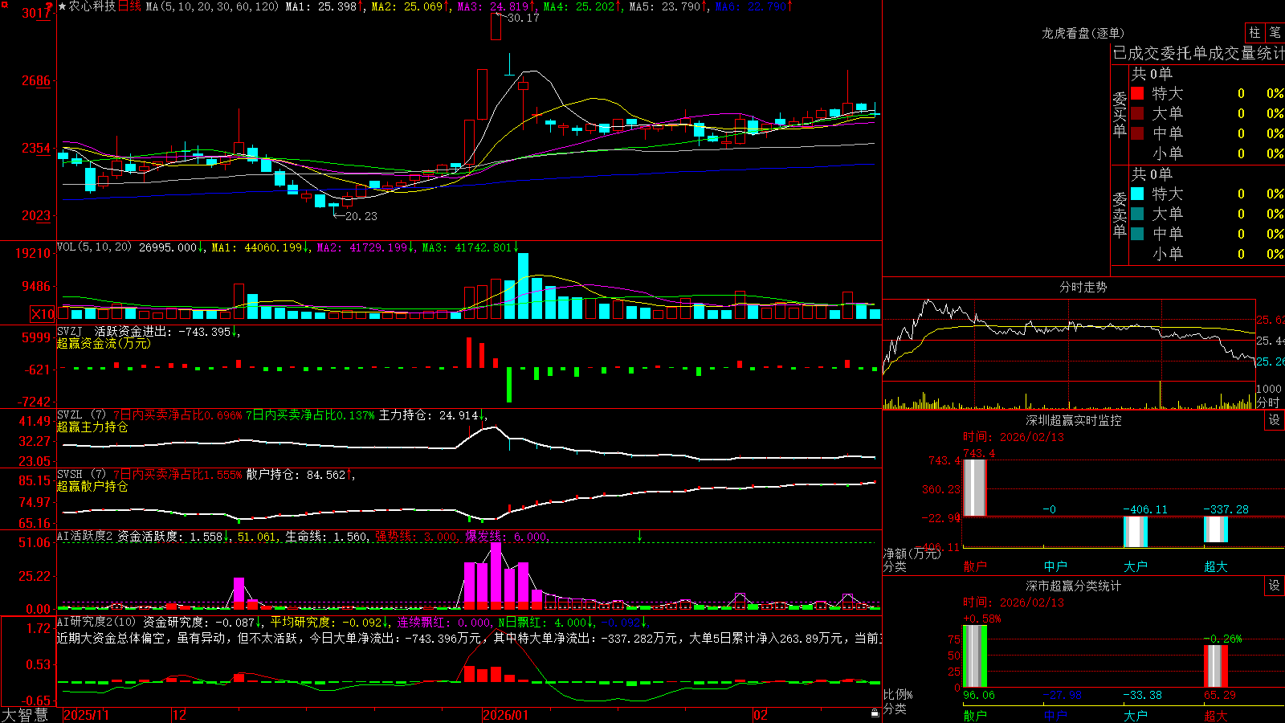The image size is (1285, 723).
Task: Click the 强势线: 3.000 label
Action: tap(417, 536)
